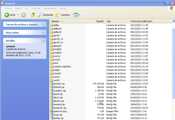Screen dimensions: 175x120
Task: Select the academy.zip archive icon
Action: (x=52, y=90)
